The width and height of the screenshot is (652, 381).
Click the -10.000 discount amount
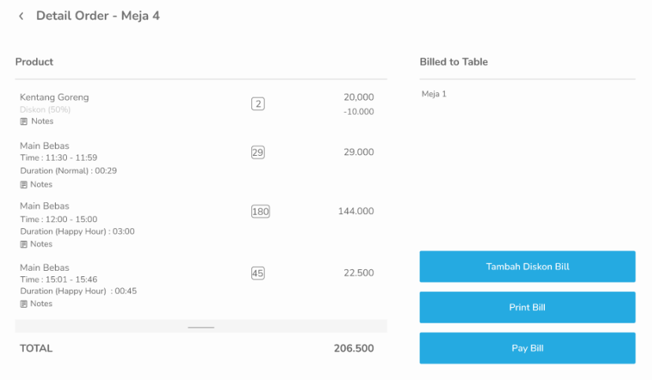tap(358, 112)
